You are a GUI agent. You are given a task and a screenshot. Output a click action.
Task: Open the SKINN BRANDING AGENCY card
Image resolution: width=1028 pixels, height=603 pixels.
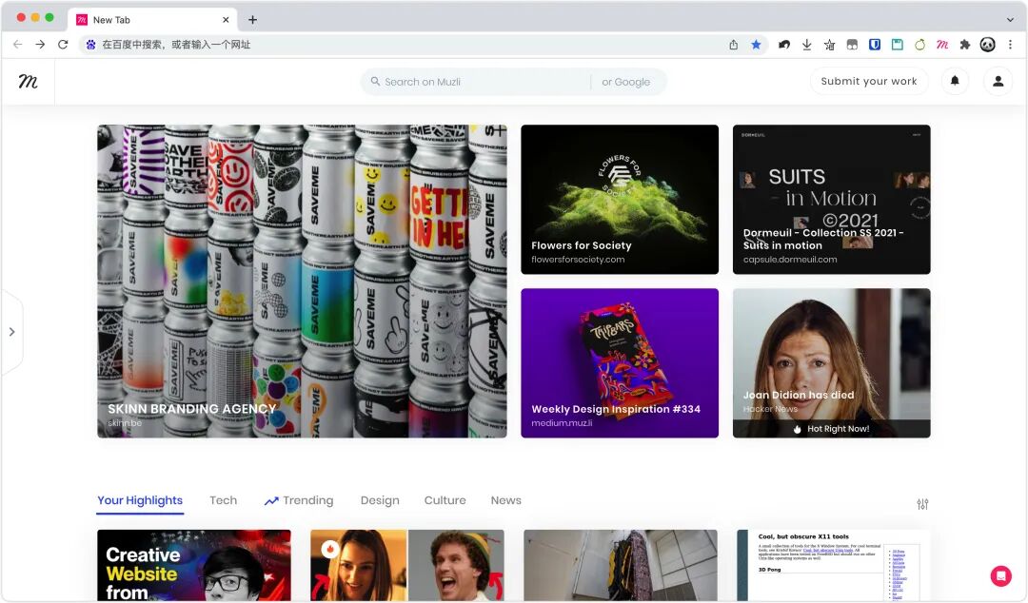pos(302,282)
